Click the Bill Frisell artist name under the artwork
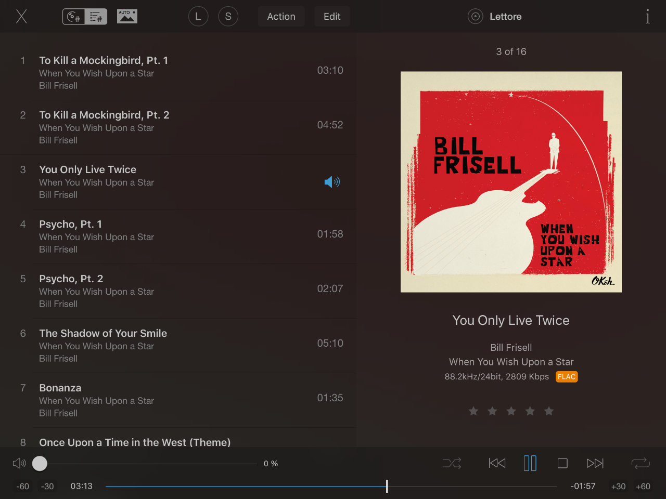Viewport: 666px width, 499px height. click(x=511, y=347)
